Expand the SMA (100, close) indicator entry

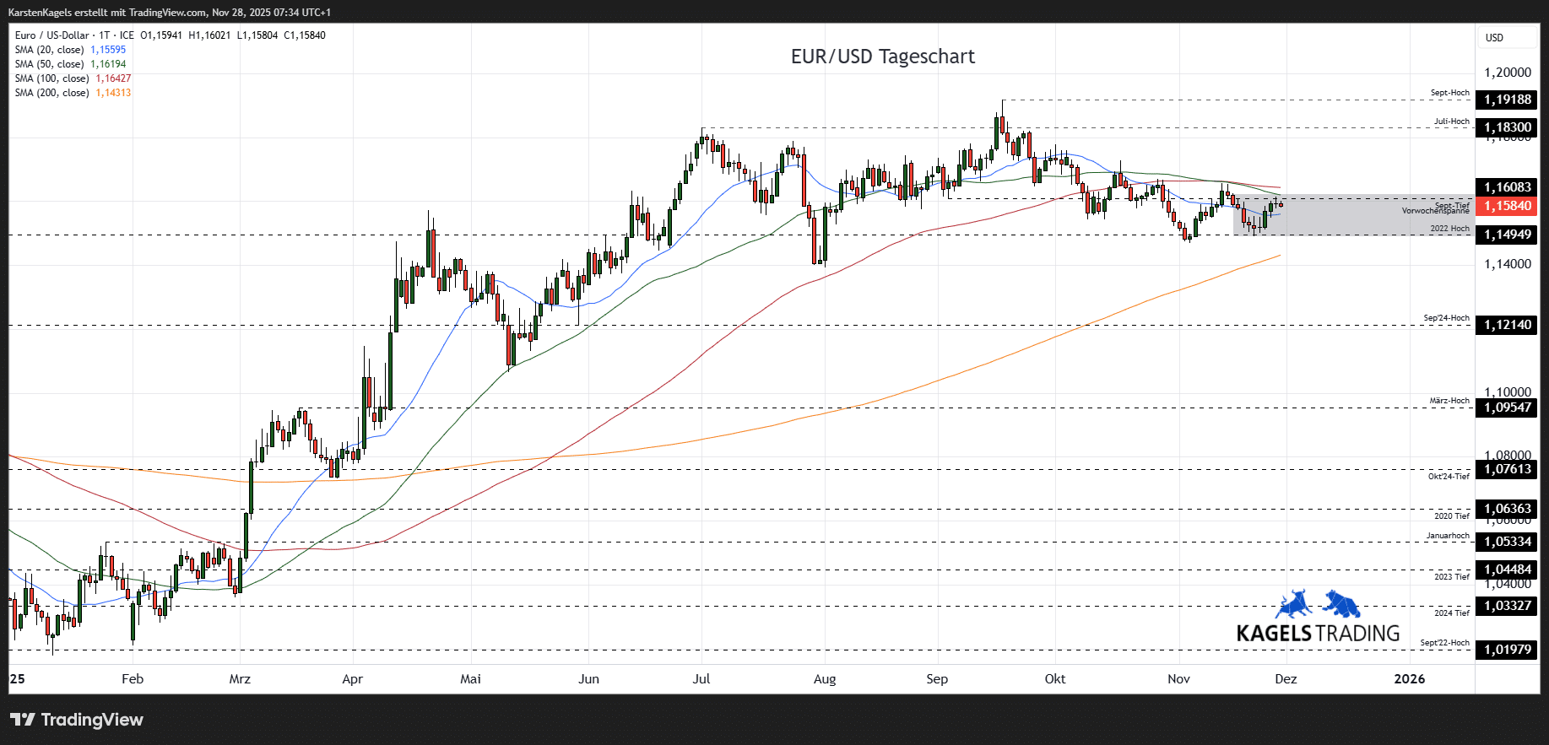coord(52,78)
